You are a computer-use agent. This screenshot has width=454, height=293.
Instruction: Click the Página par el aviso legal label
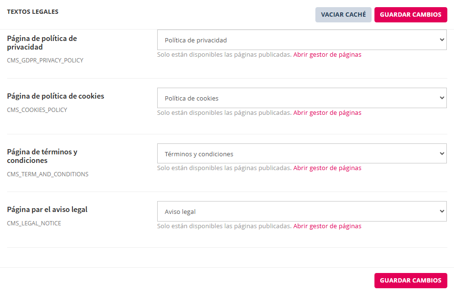pos(47,210)
